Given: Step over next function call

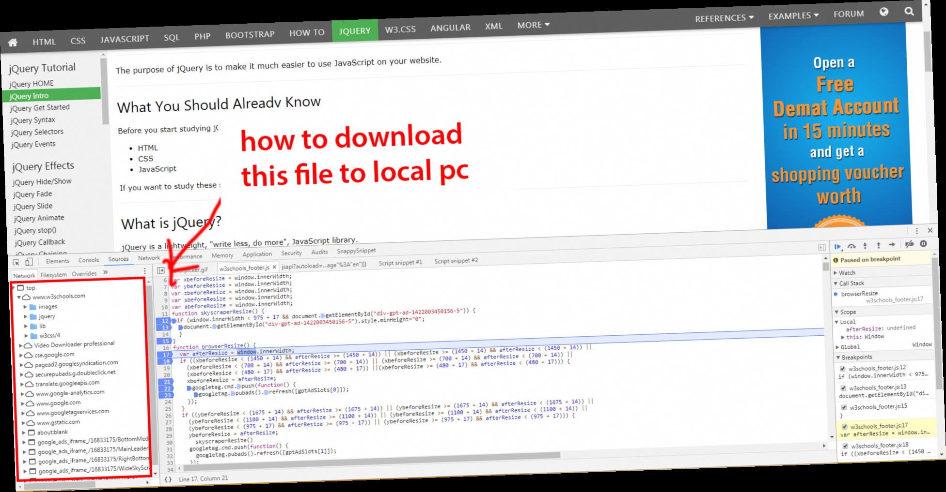Looking at the screenshot, I should pos(851,246).
